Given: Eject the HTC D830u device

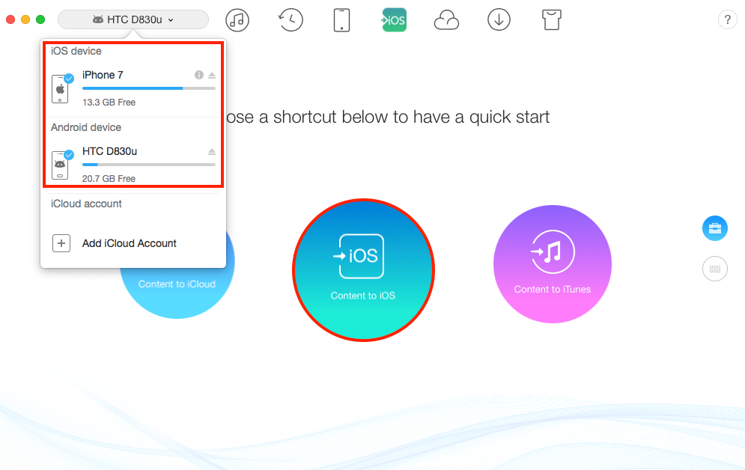Looking at the screenshot, I should (x=212, y=151).
